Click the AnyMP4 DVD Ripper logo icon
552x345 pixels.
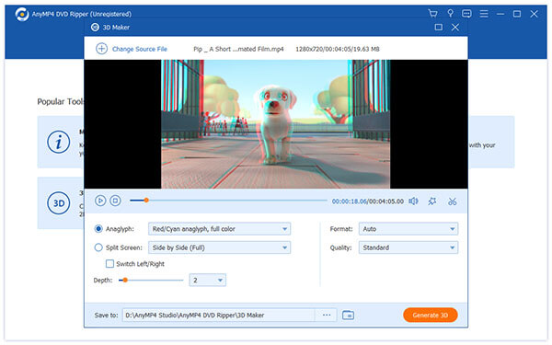tap(22, 14)
